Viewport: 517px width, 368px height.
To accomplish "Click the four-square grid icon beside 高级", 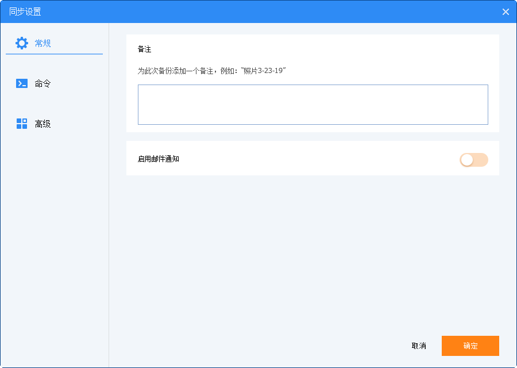I will tap(22, 124).
